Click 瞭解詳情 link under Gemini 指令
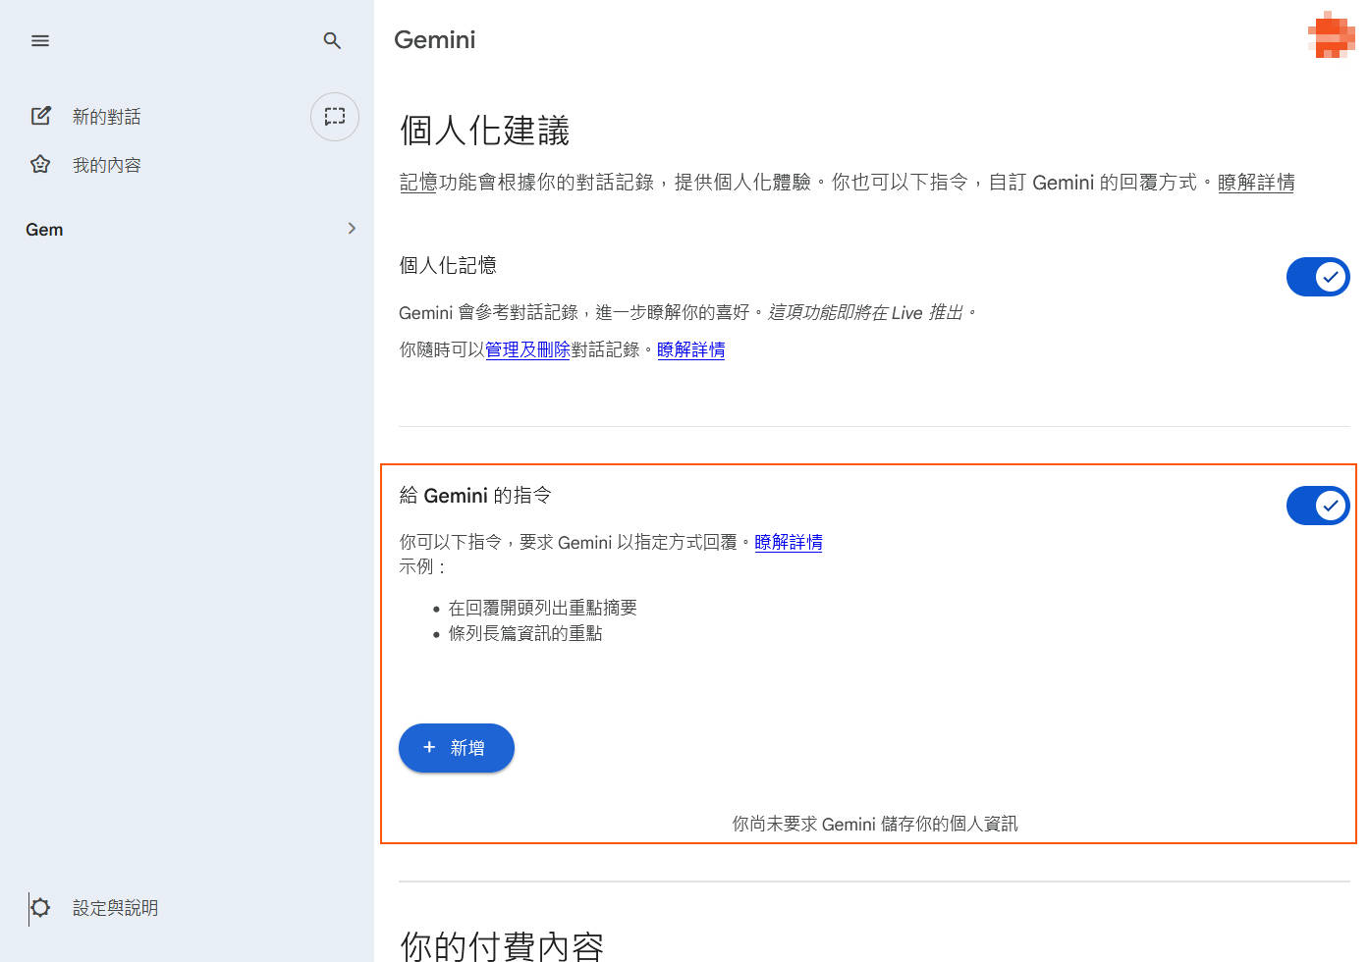 788,542
